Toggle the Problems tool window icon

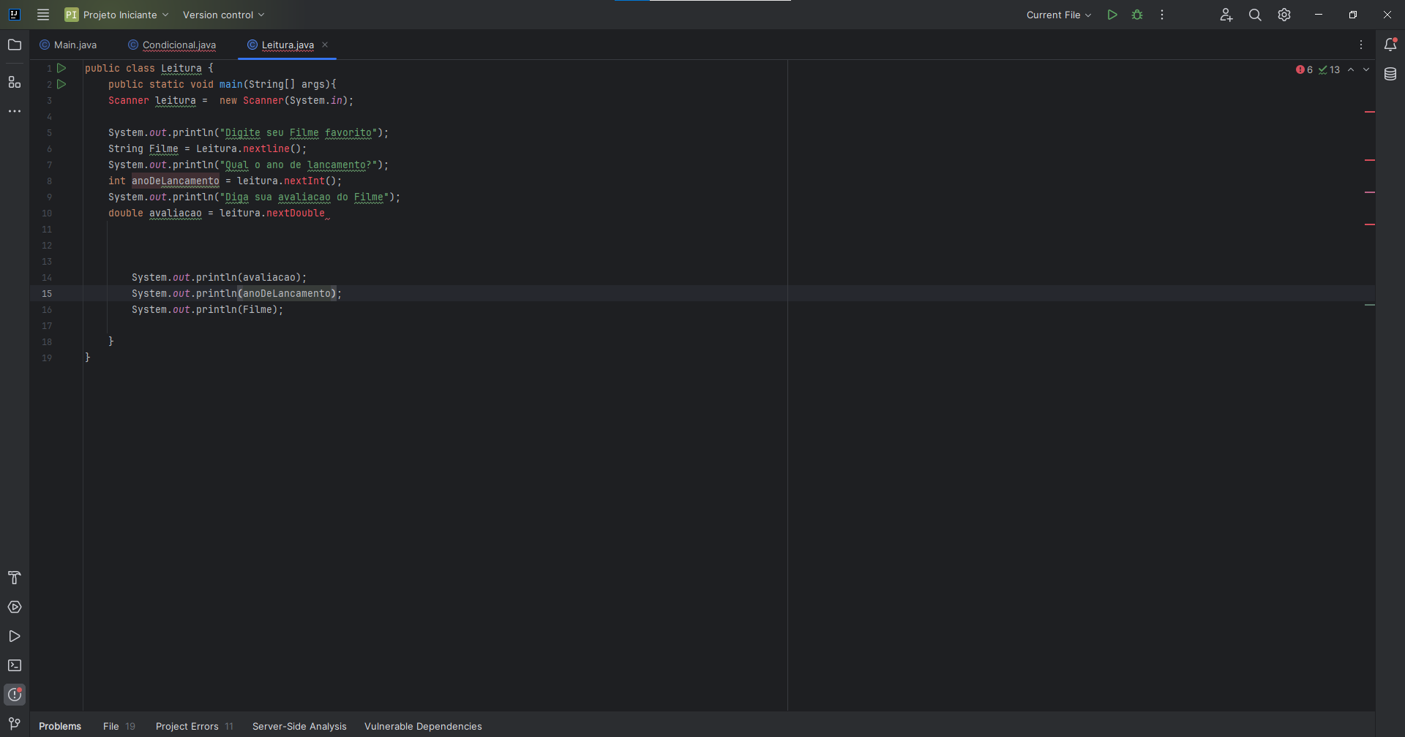click(15, 695)
